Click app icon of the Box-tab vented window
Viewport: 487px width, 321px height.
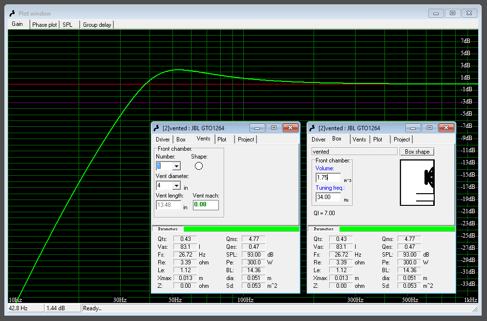[x=313, y=128]
